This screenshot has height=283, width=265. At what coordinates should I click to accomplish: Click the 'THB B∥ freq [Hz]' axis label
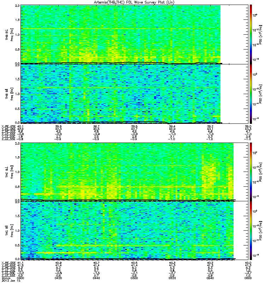click(x=10, y=94)
